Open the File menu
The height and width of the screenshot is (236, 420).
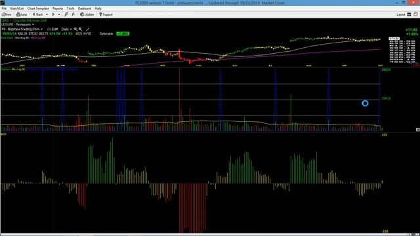[x=4, y=9]
